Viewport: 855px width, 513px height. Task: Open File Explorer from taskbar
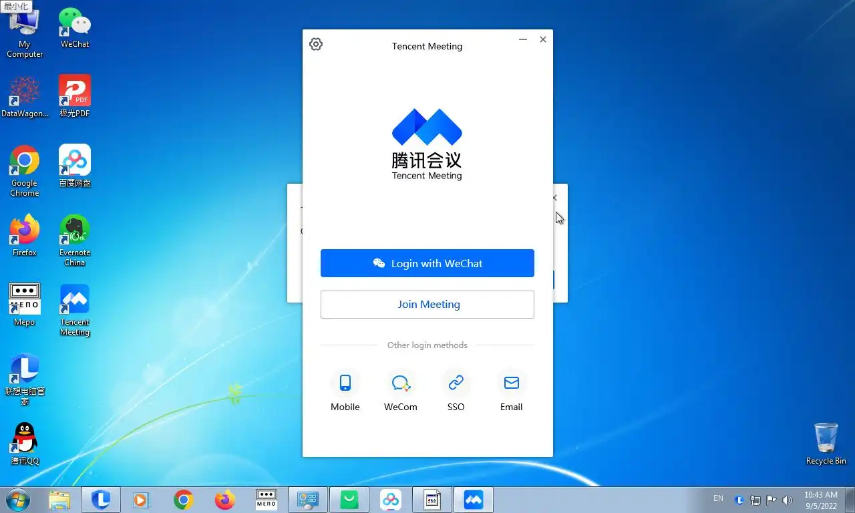[59, 500]
